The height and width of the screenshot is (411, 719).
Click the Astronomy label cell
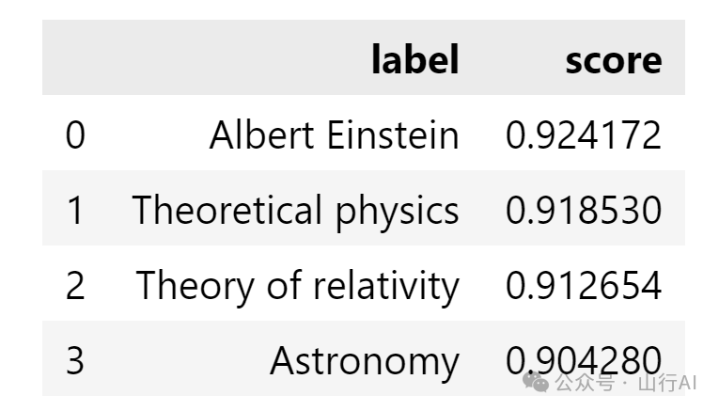[365, 361]
